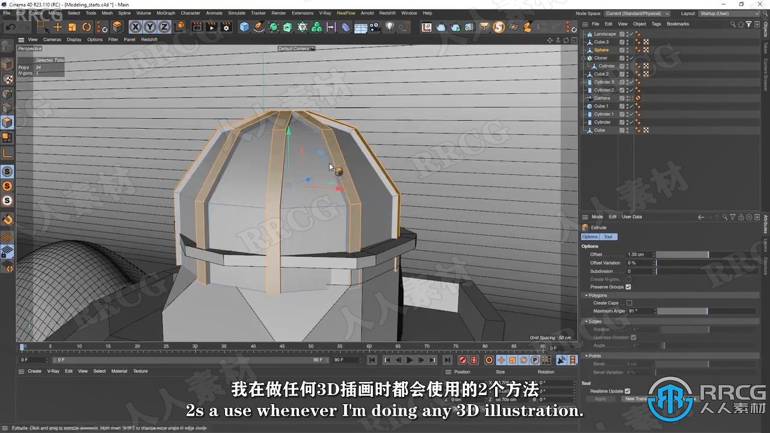Open the RealFlow menu
The height and width of the screenshot is (433, 770).
(x=346, y=13)
